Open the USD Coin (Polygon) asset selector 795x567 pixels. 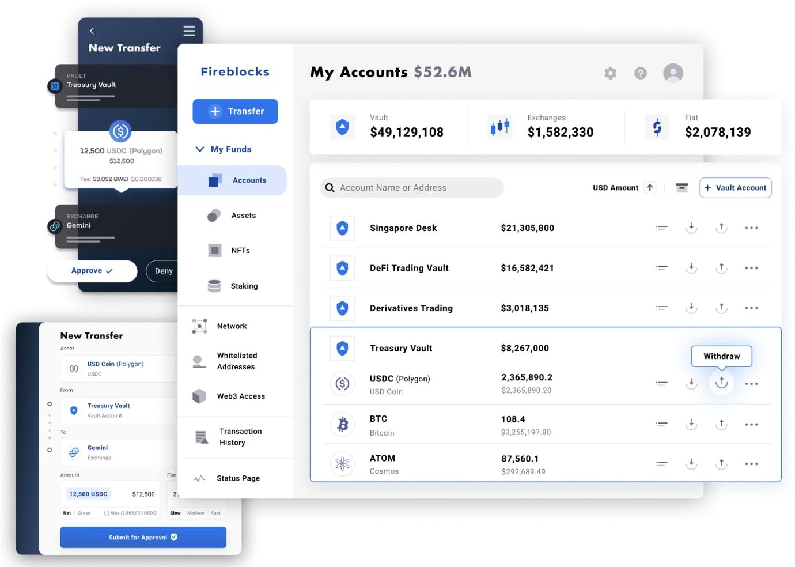coord(119,369)
